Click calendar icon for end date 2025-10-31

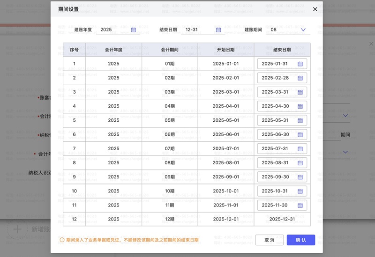300,191
